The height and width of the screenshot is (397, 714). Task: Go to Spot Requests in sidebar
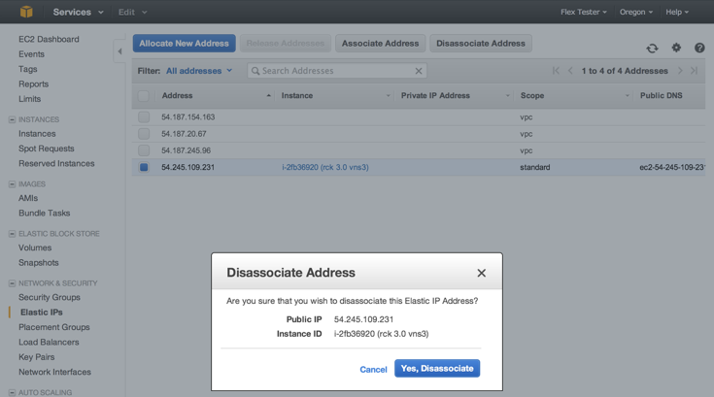(46, 149)
